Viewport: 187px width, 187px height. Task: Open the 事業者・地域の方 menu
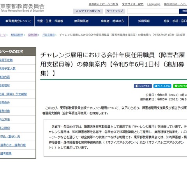tap(112, 21)
